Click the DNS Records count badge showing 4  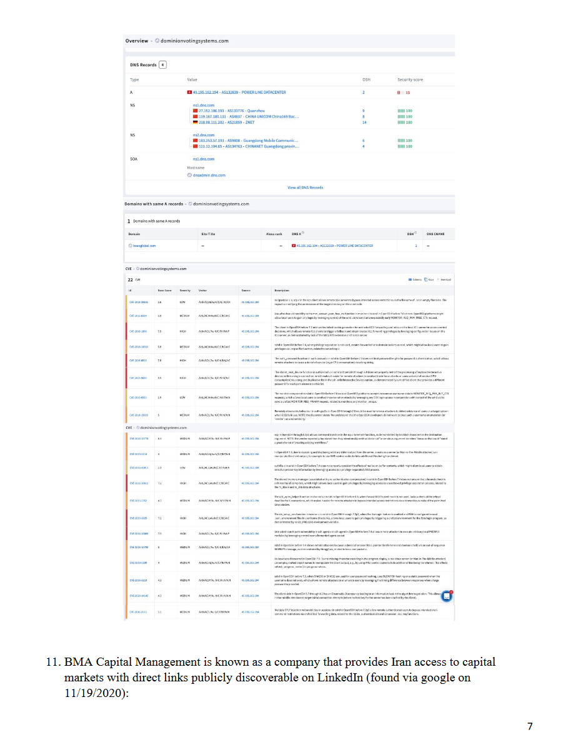(x=162, y=65)
